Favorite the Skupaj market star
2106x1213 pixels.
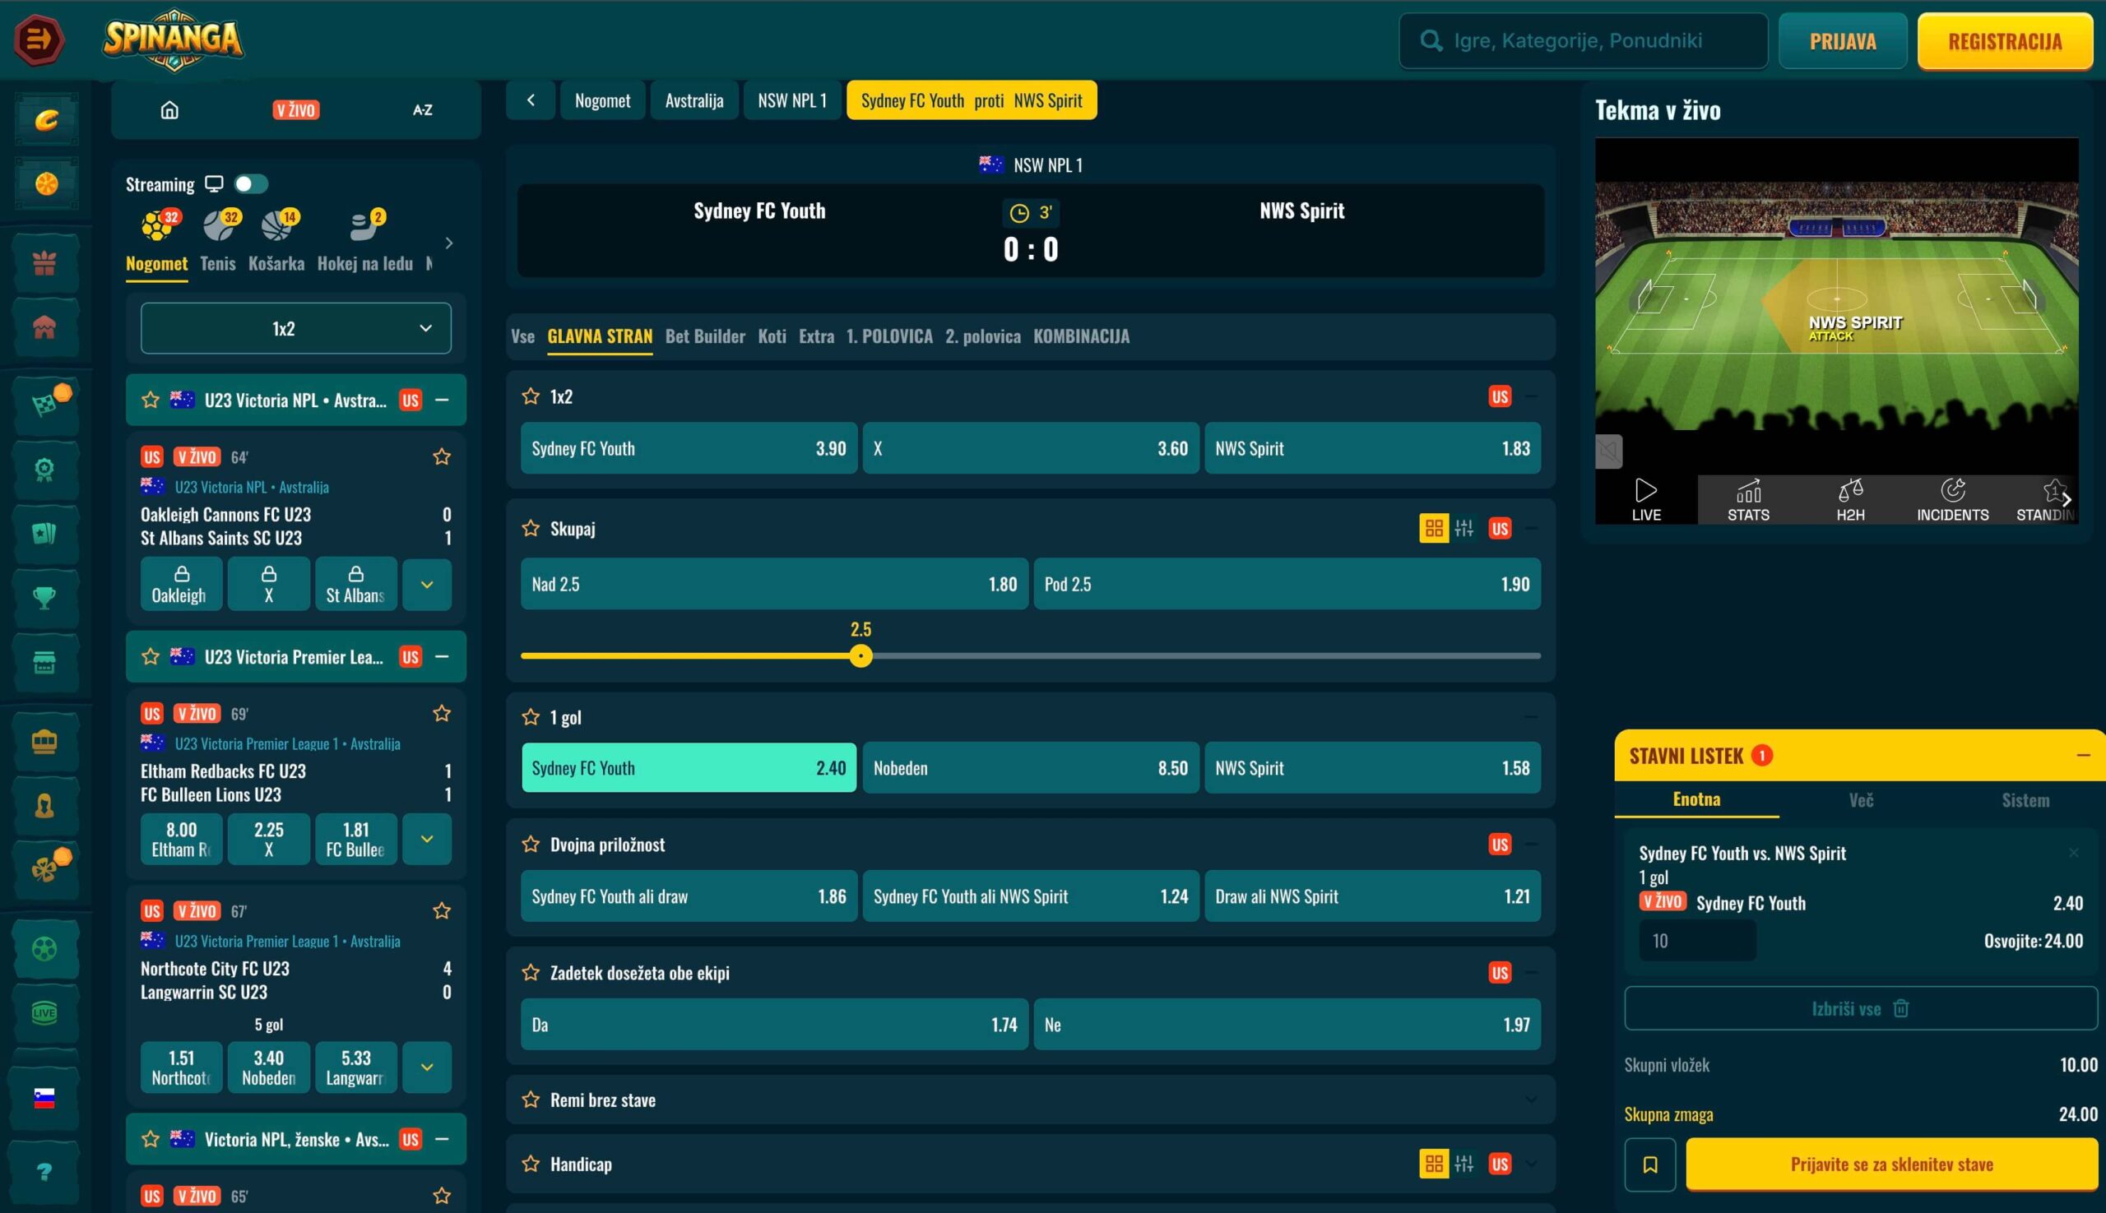pos(530,528)
